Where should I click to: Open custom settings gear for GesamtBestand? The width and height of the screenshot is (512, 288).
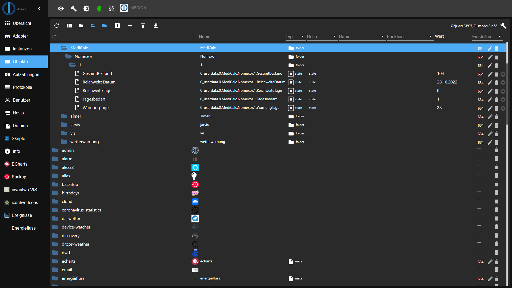point(503,74)
